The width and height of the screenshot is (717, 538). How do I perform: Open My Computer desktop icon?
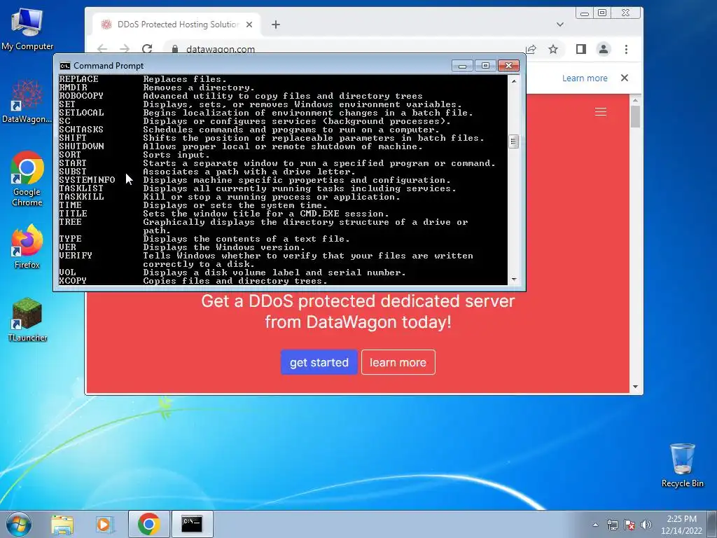[27, 28]
